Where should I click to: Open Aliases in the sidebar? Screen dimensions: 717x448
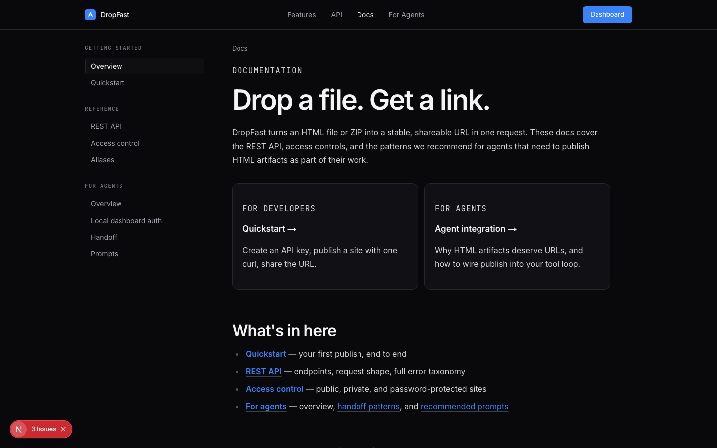(144, 160)
